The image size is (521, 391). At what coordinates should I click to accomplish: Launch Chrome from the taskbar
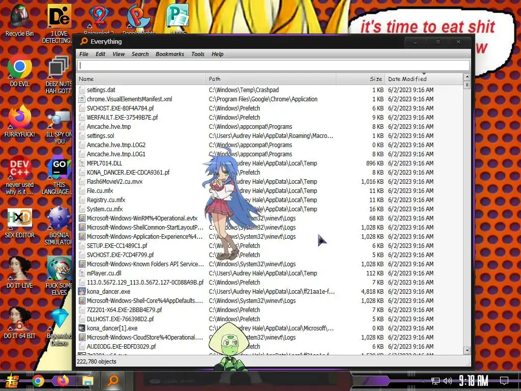(x=38, y=381)
